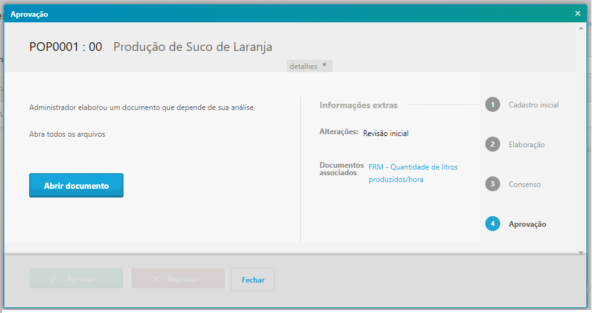Select step 2 circle Elaboração

click(493, 144)
